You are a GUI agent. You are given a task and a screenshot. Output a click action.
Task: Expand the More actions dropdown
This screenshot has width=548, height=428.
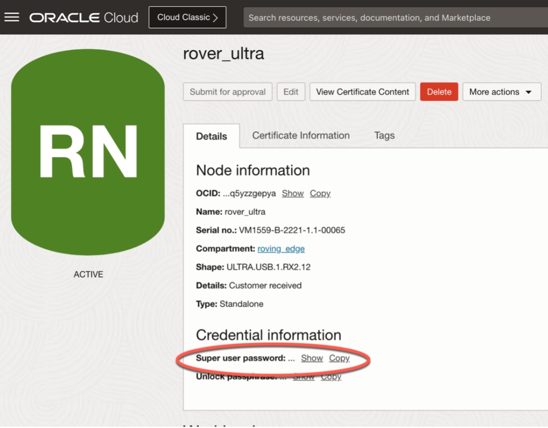pos(501,92)
